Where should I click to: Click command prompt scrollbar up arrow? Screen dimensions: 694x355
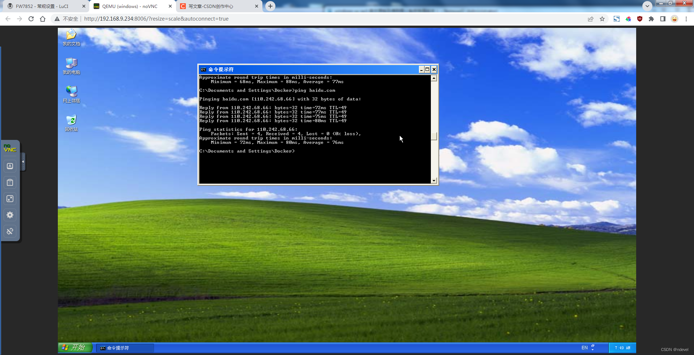434,78
